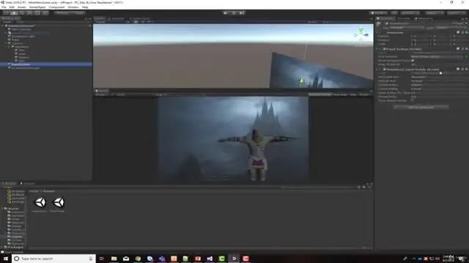Open the GameObject menu
469x263 pixels.
click(37, 7)
